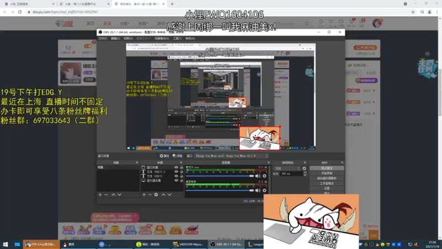Toggle visibility of the 文本 (GDI+) 2 source
Screen dimensions: 442x249
click(176, 172)
